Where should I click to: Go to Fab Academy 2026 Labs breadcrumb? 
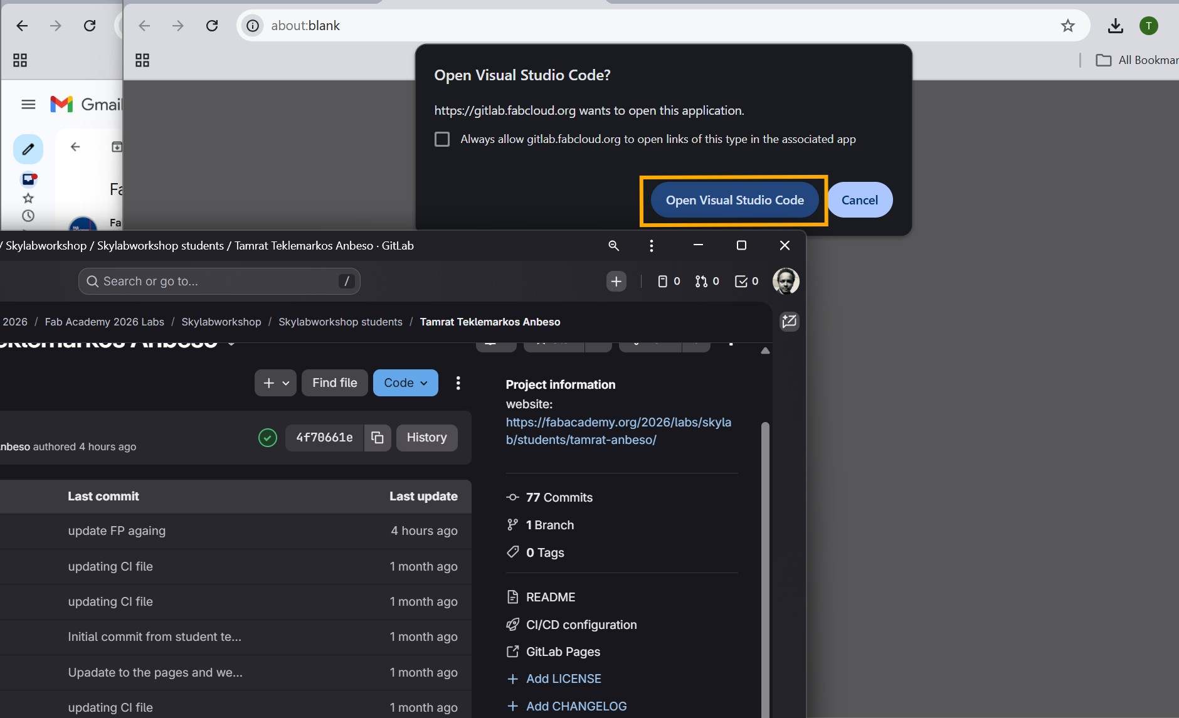point(104,322)
